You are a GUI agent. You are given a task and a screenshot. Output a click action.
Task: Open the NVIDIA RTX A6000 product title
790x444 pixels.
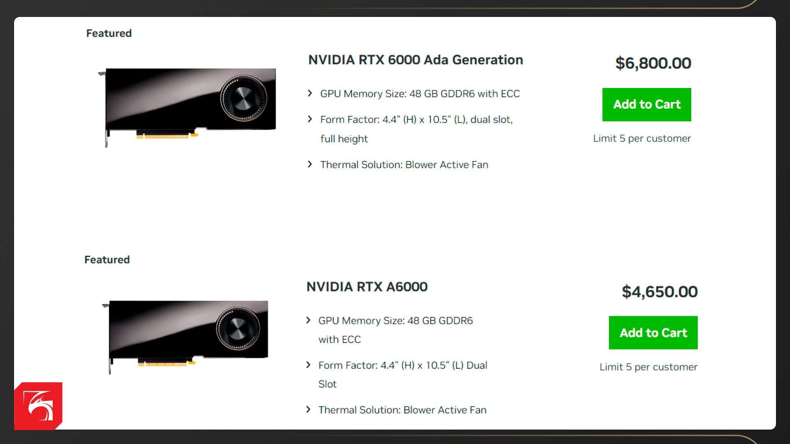point(367,287)
